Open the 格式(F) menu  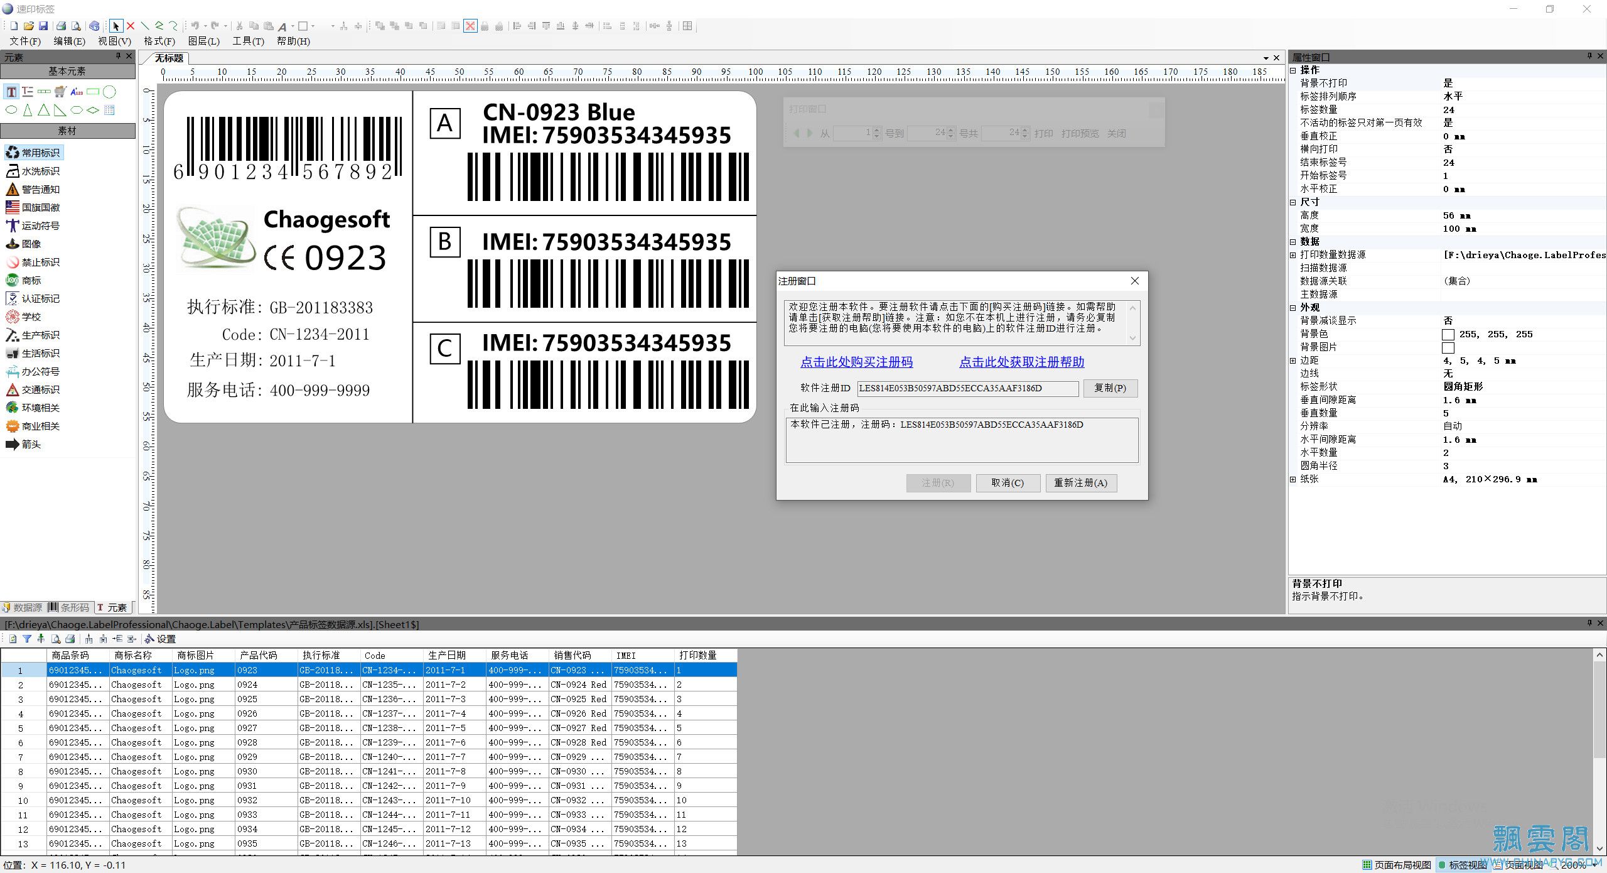[159, 41]
